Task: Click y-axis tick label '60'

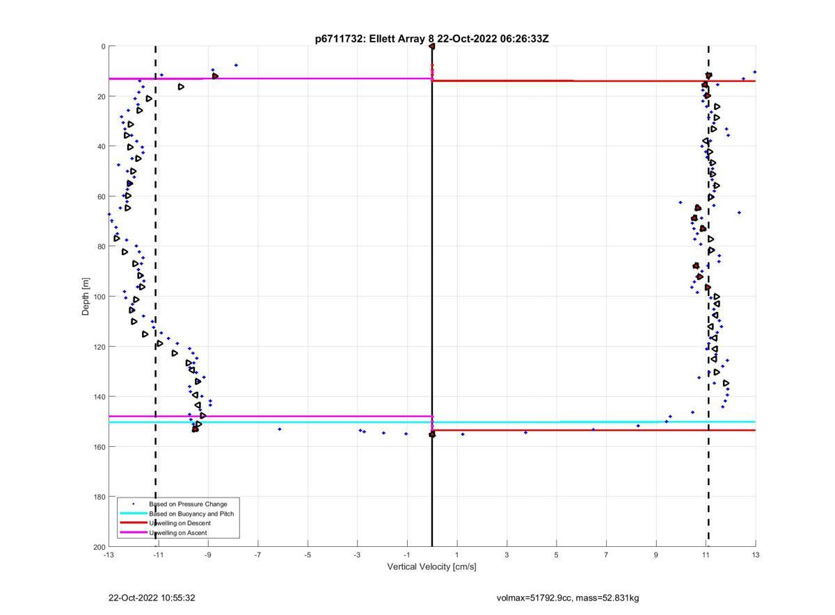Action: click(x=101, y=197)
